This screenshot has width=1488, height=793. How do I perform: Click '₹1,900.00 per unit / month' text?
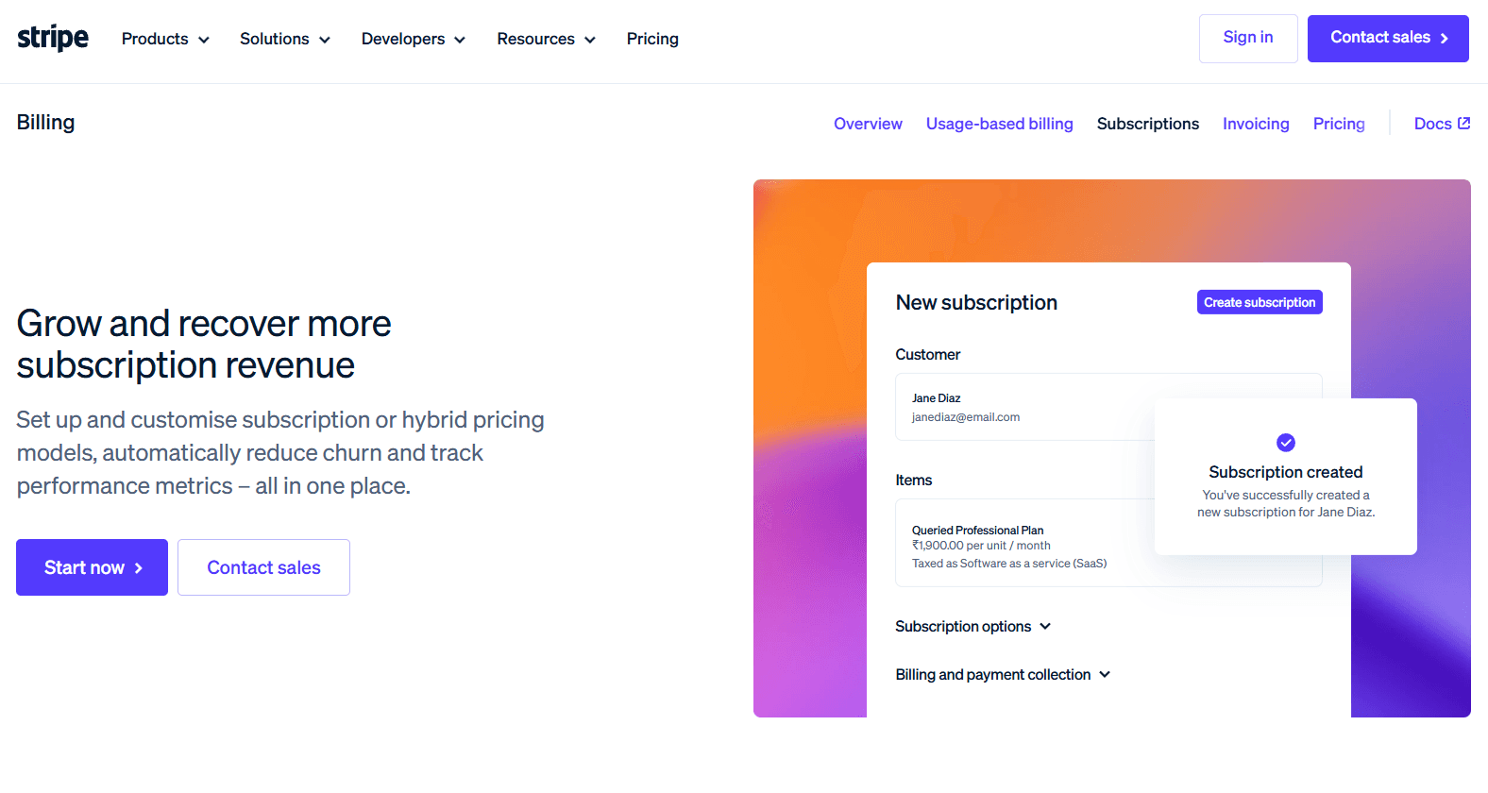tap(981, 546)
